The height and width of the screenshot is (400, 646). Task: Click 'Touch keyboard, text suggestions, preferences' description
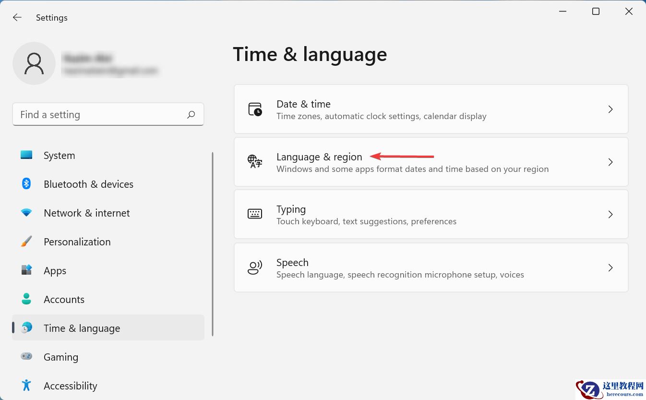[366, 221]
